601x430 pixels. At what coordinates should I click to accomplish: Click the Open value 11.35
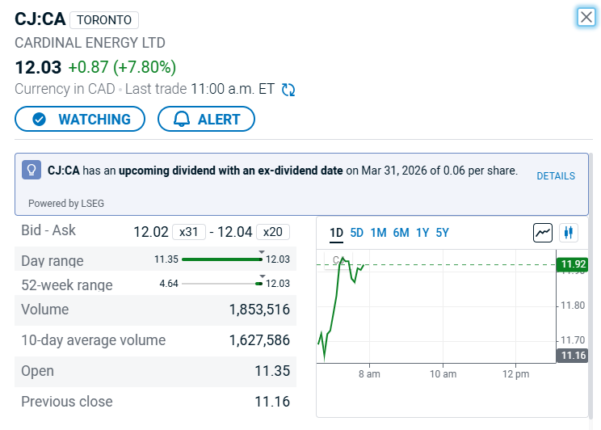pos(272,371)
